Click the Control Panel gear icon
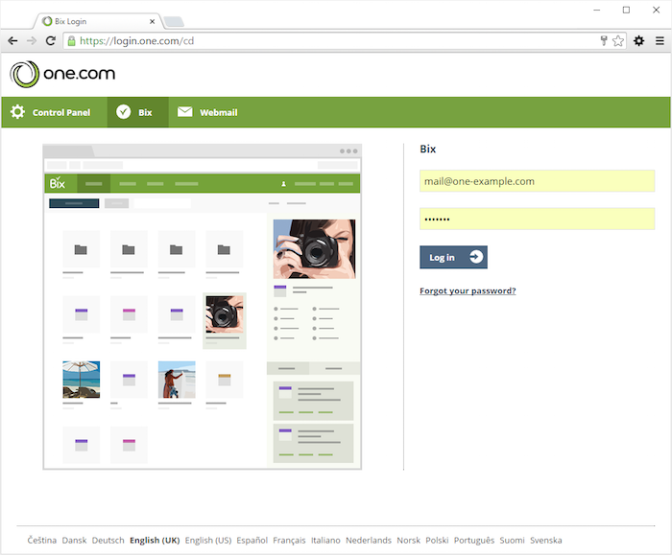Image resolution: width=672 pixels, height=555 pixels. point(17,112)
